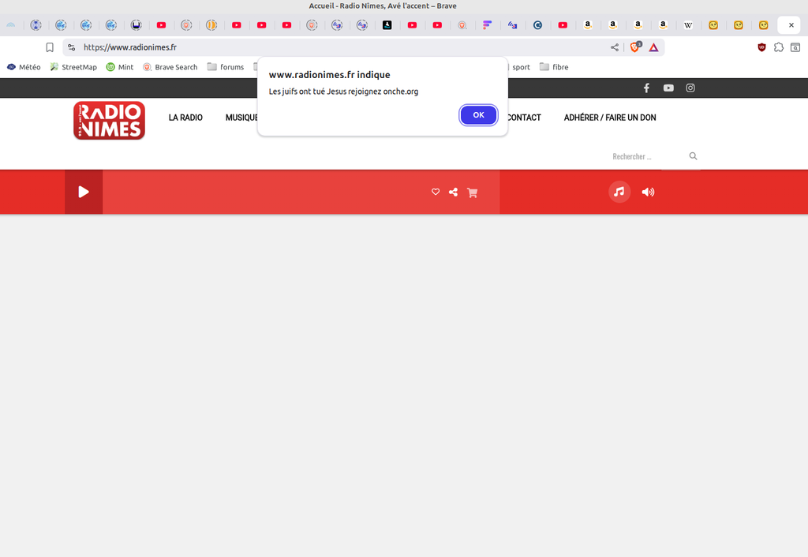Open the Brave Search bookmark
This screenshot has width=808, height=557.
pyautogui.click(x=170, y=67)
